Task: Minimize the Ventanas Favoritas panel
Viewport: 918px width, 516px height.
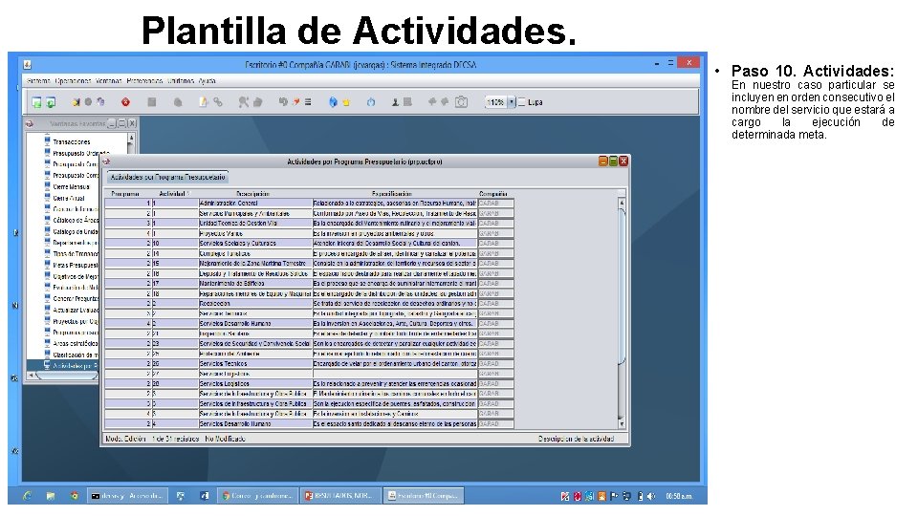Action: point(112,123)
